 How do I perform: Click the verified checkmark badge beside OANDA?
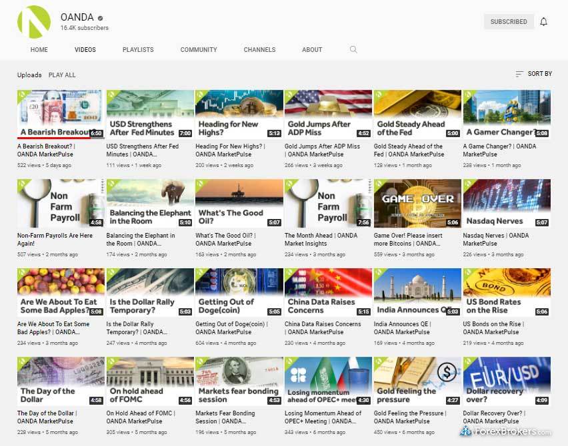pyautogui.click(x=100, y=17)
